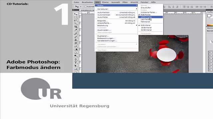Open the Farbe panel tab
The width and height of the screenshot is (213, 119).
[210, 12]
